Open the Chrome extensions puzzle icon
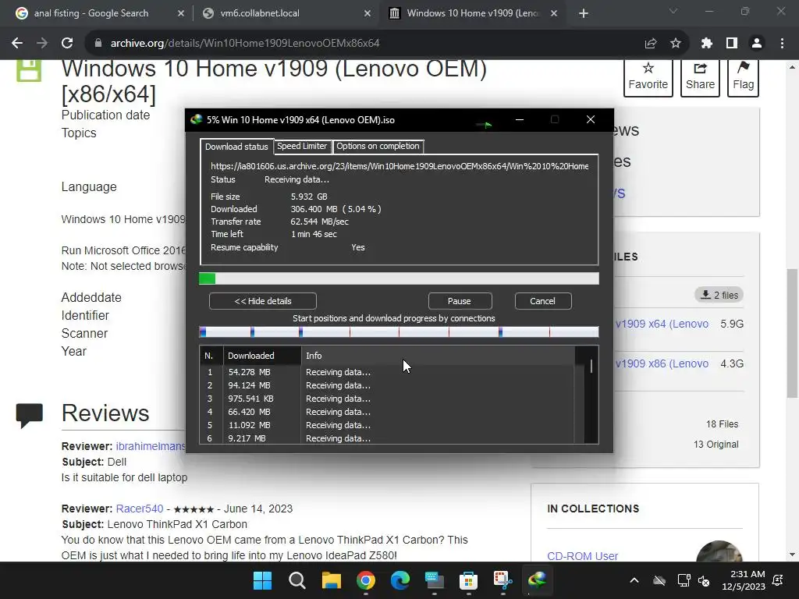 [707, 44]
